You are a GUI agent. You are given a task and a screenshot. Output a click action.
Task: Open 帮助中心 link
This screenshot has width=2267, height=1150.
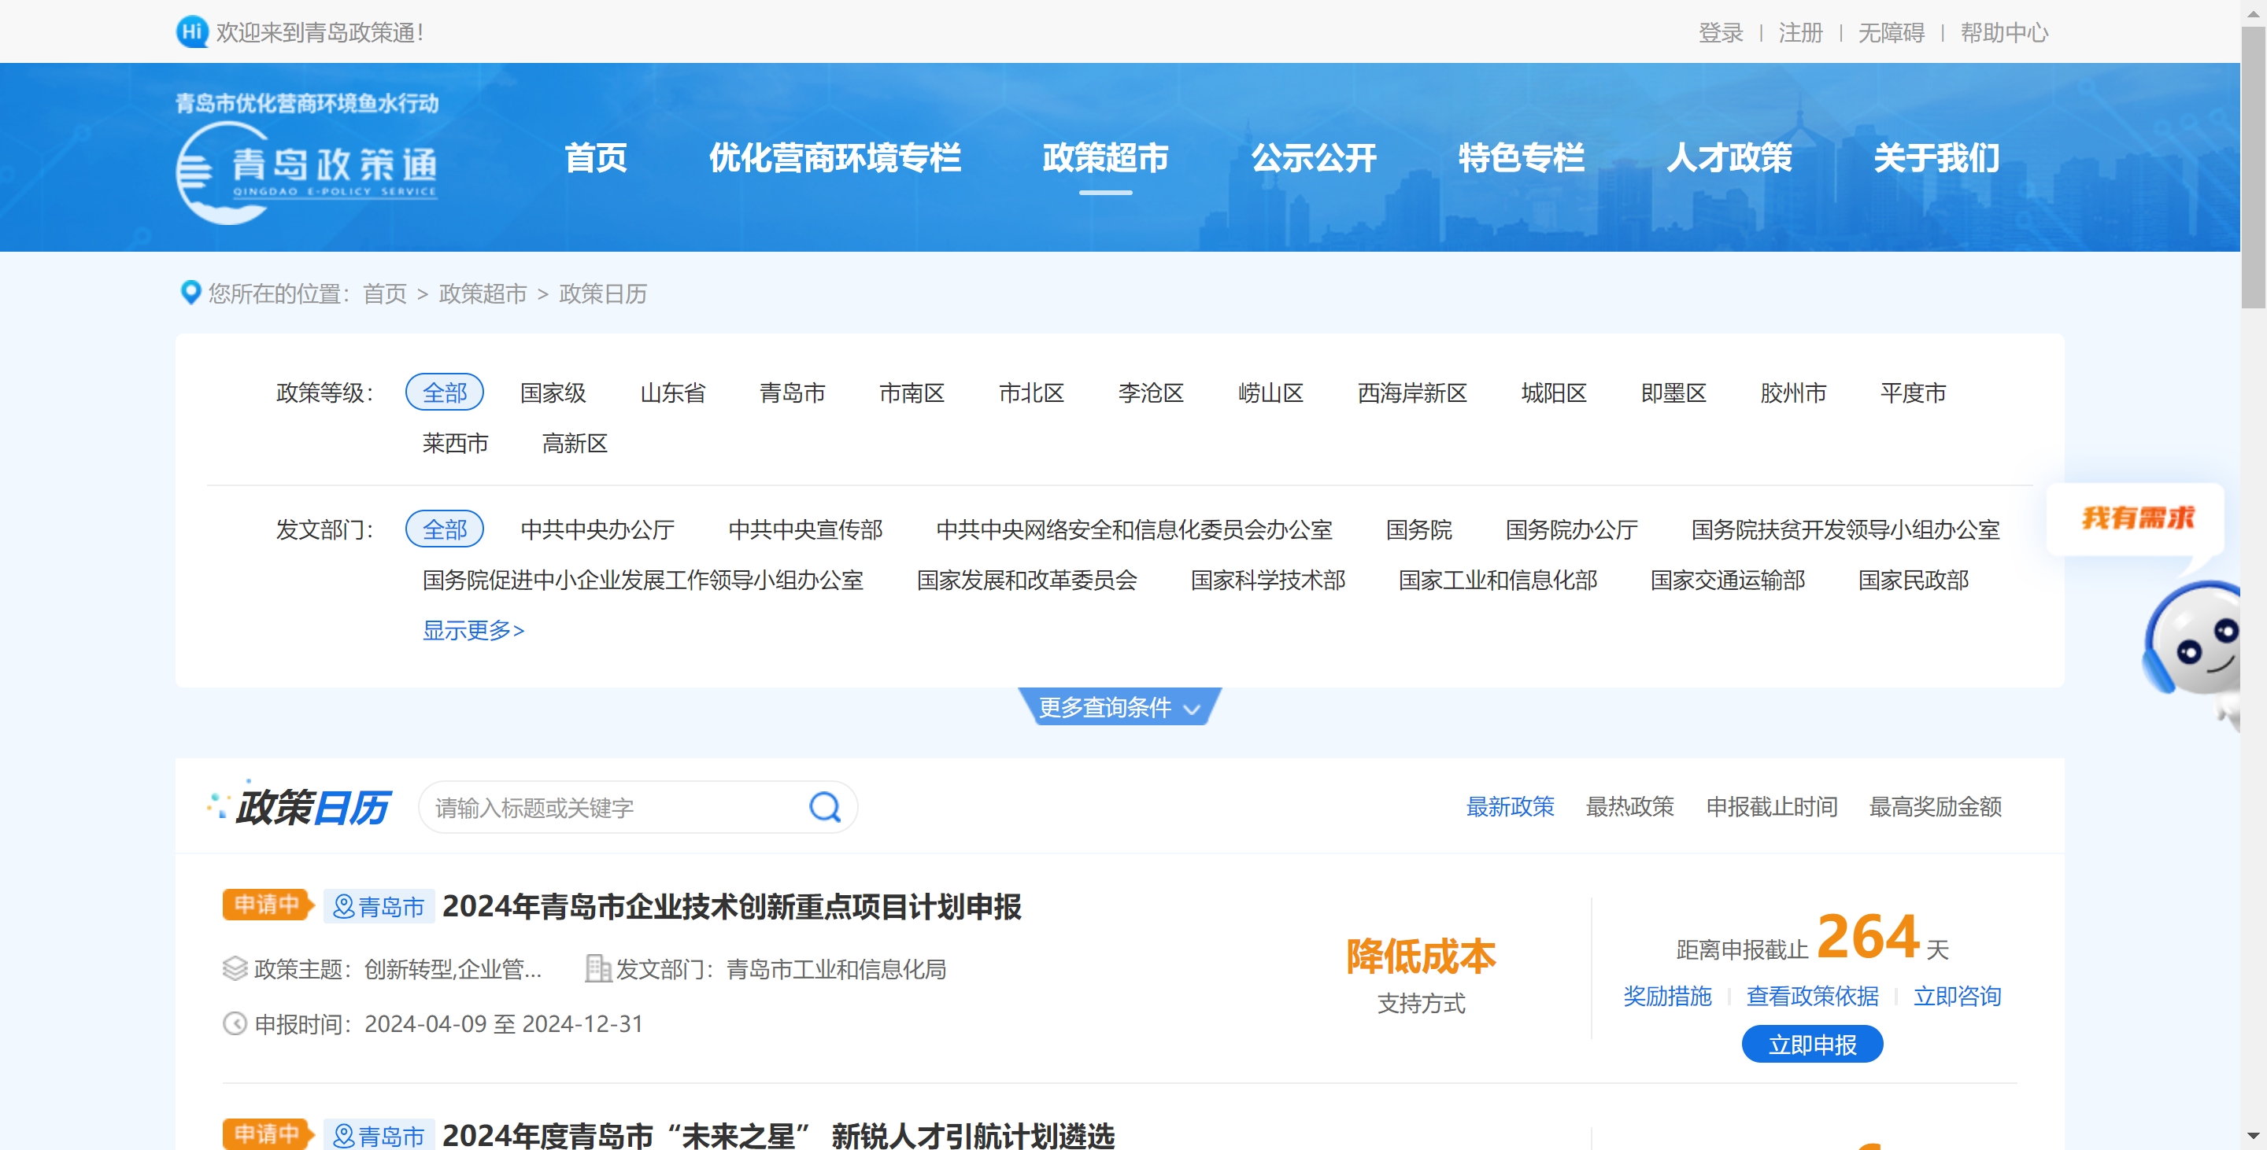point(2004,32)
